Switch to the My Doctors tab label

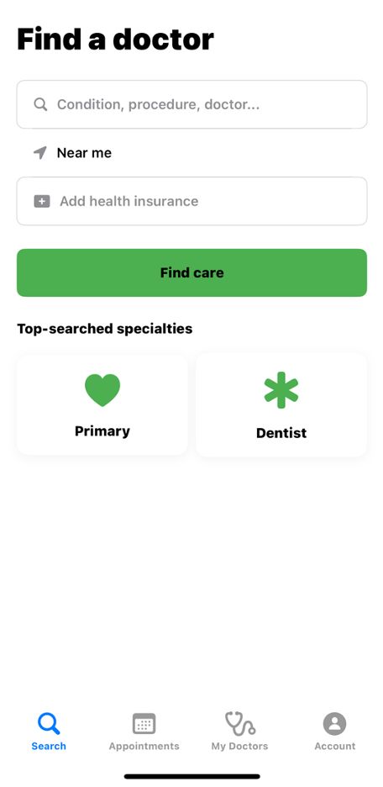(239, 747)
